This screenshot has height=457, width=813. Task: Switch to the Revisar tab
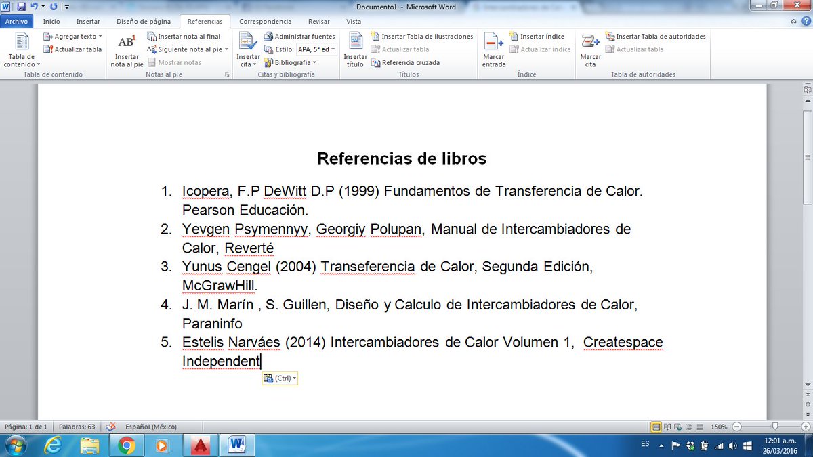click(319, 21)
